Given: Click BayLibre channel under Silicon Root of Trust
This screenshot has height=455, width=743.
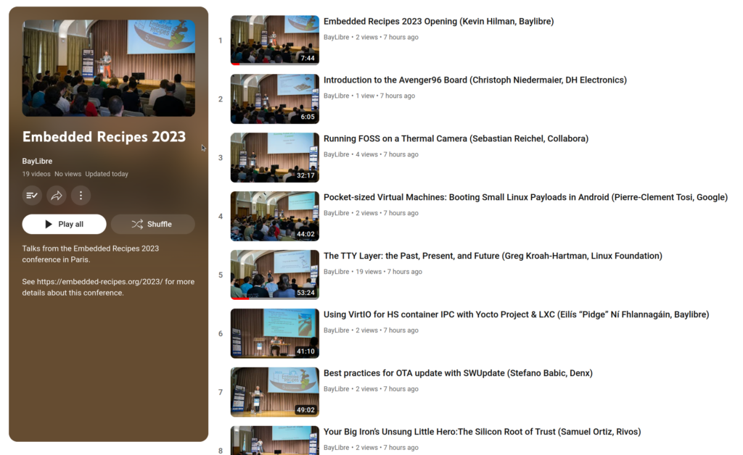Looking at the screenshot, I should tap(336, 448).
